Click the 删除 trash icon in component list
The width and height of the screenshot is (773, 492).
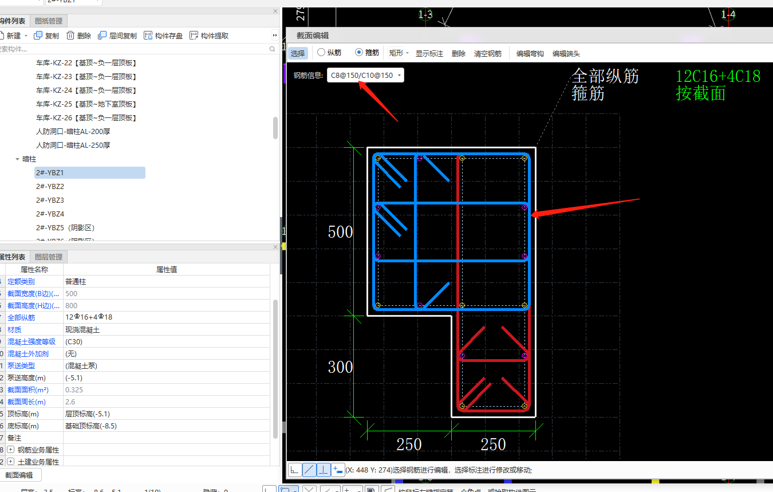click(x=70, y=36)
